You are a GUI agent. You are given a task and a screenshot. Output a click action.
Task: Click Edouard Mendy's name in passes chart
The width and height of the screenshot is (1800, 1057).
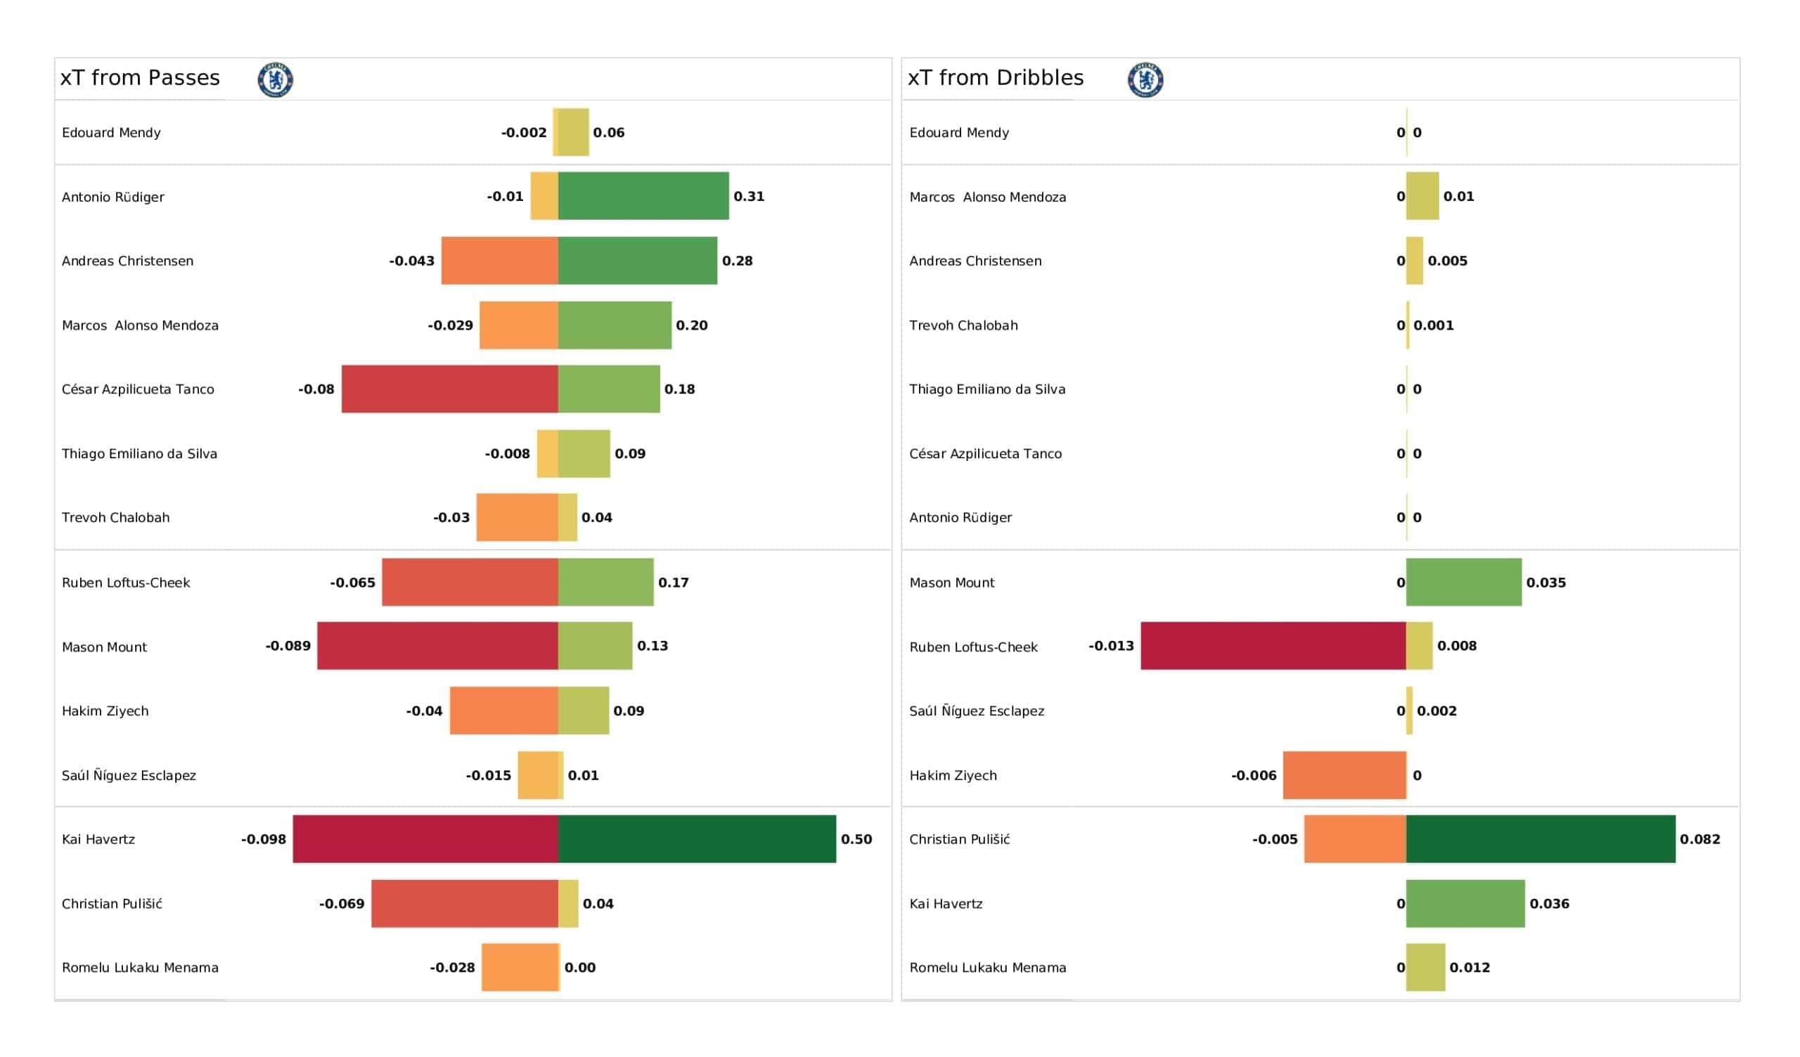111,133
